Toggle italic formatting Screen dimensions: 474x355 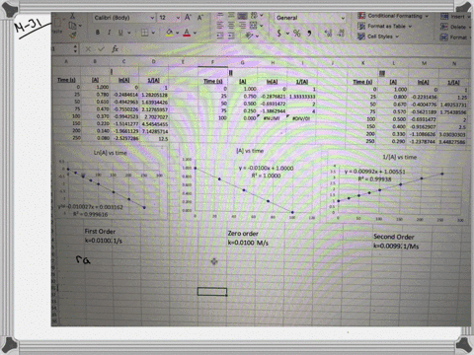click(x=109, y=33)
